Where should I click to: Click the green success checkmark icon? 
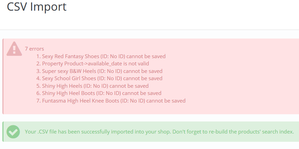coord(13,131)
